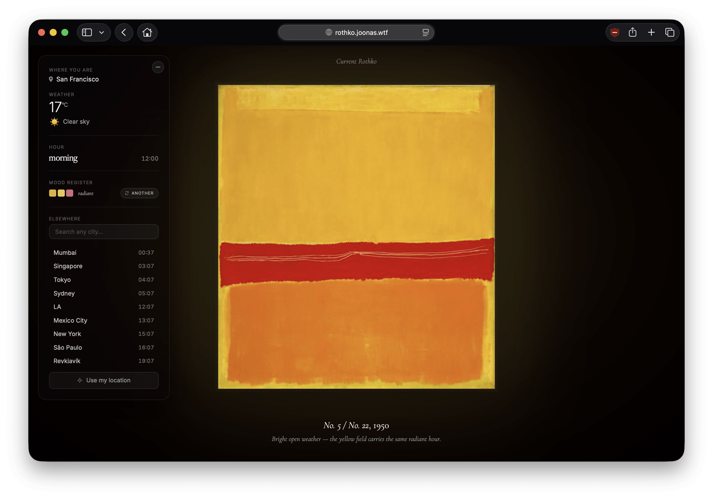Focus the Search any city field
Screen dimensions: 713x499
coord(104,232)
